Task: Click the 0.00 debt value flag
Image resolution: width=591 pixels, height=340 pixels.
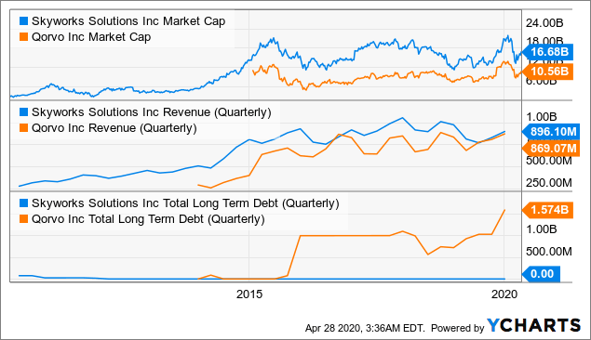Action: 542,274
